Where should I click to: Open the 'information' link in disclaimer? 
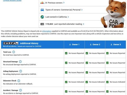click(x=47, y=31)
